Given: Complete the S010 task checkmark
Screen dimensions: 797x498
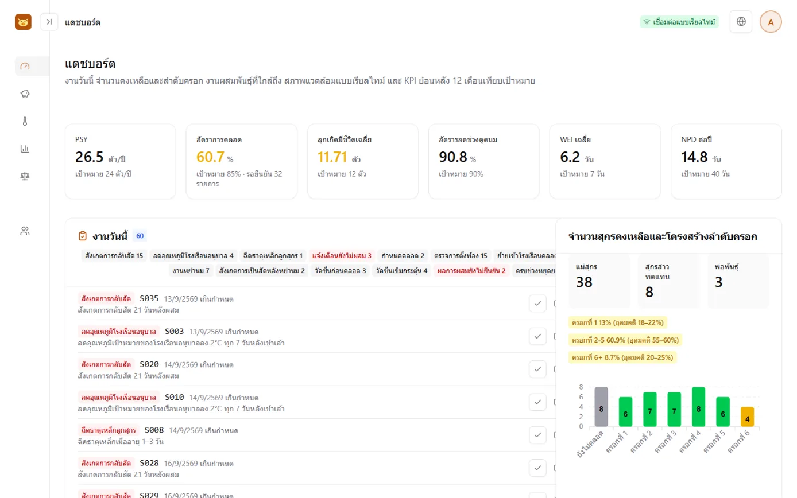Looking at the screenshot, I should (x=537, y=402).
